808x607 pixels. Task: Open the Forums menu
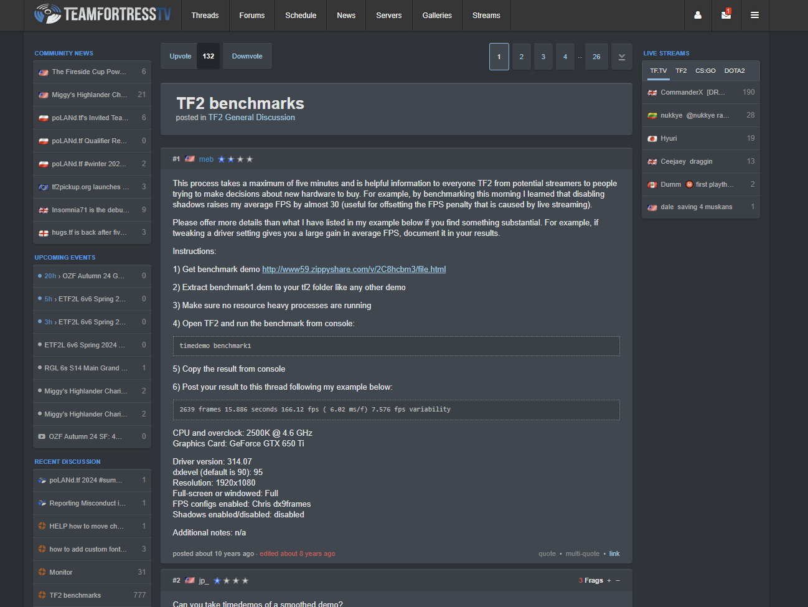click(x=252, y=15)
